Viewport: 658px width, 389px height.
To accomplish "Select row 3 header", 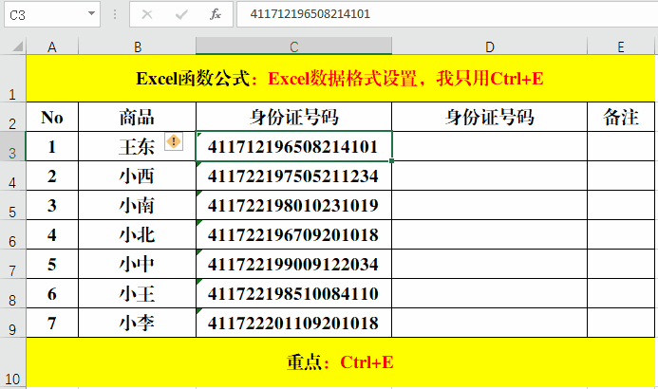I will pyautogui.click(x=12, y=146).
